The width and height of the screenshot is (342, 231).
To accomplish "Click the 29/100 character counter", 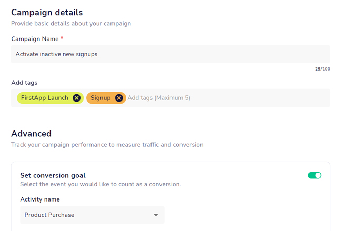I will pos(323,69).
